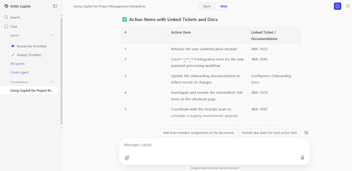Select Analyst (Frontier) agent

29,55
